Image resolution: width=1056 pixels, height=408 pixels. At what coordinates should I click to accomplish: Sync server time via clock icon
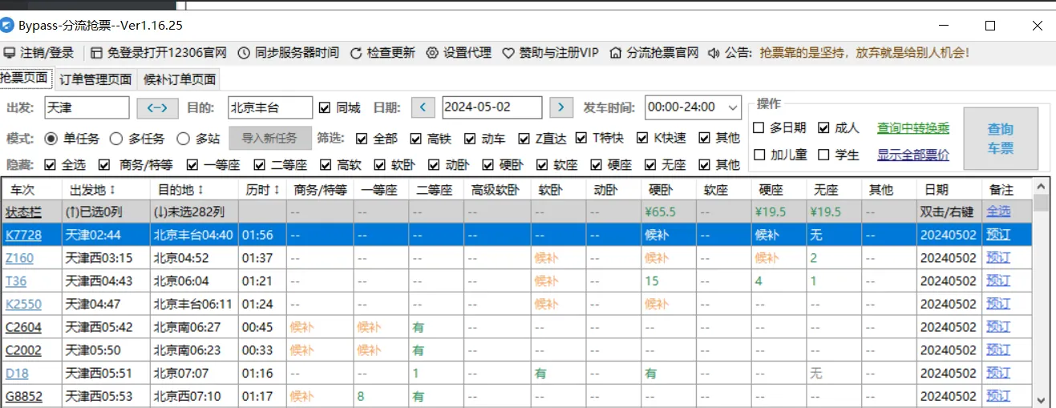click(245, 53)
